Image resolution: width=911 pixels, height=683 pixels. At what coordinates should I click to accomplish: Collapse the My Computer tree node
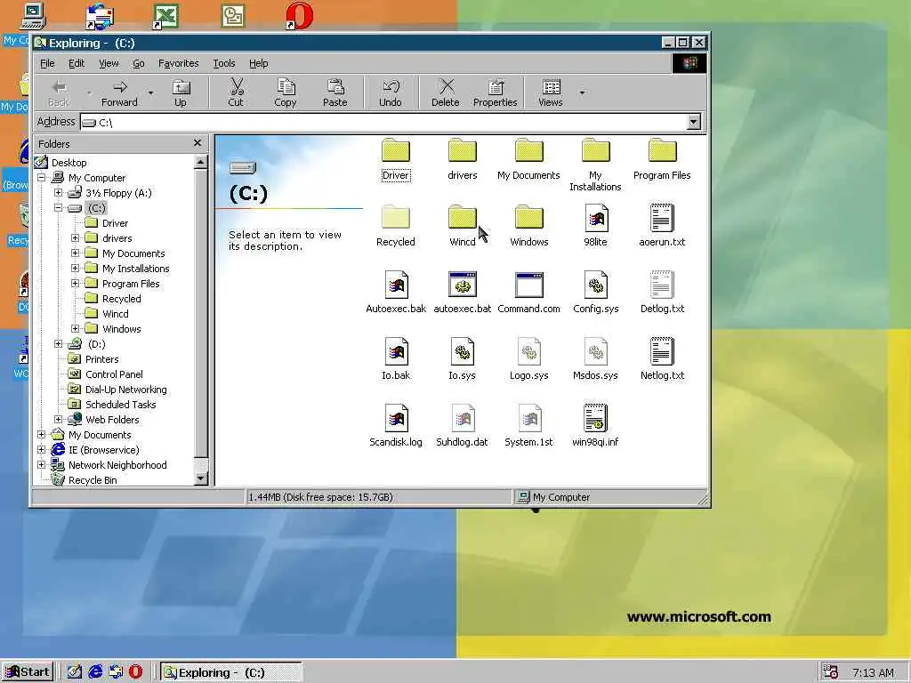pos(41,178)
